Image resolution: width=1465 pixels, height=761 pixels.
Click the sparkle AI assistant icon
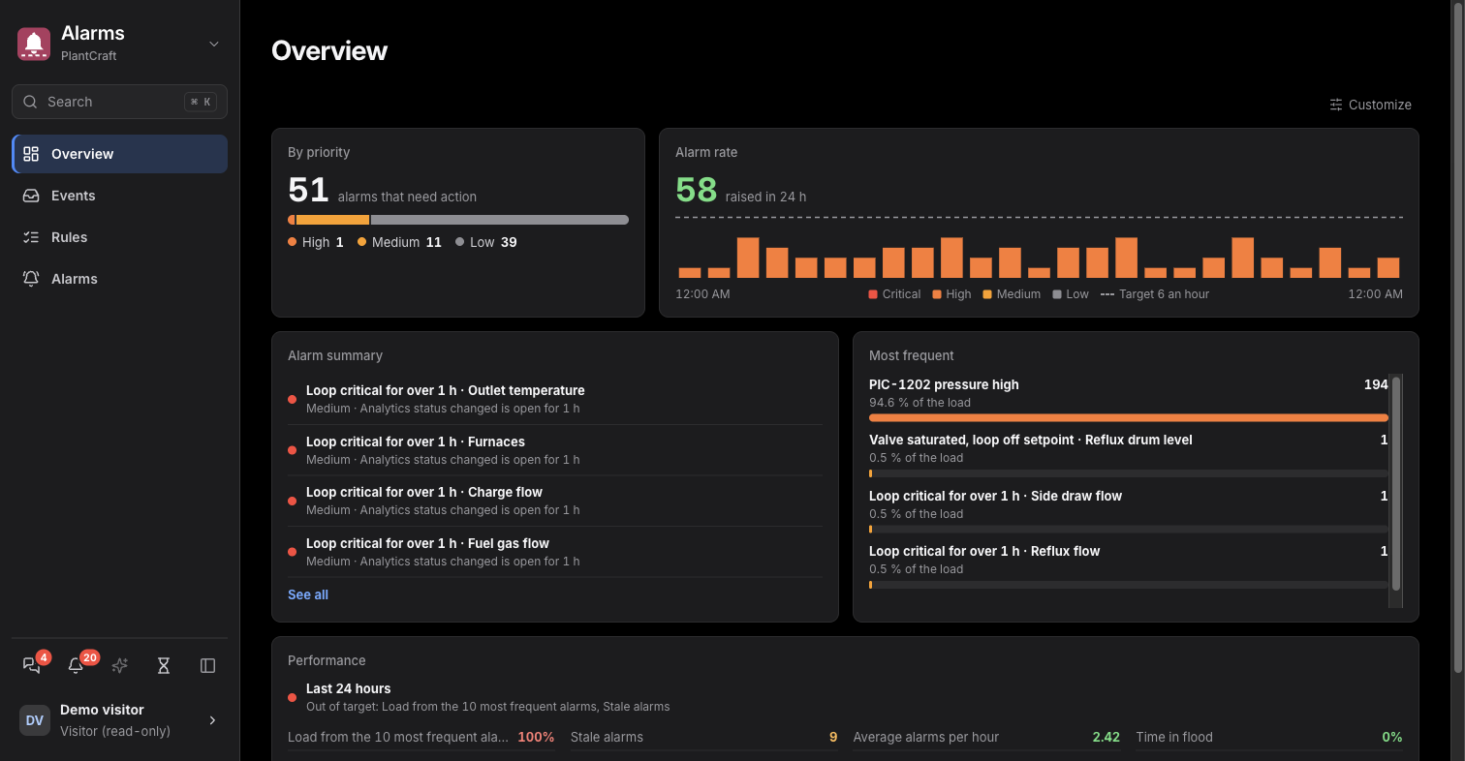pyautogui.click(x=120, y=665)
